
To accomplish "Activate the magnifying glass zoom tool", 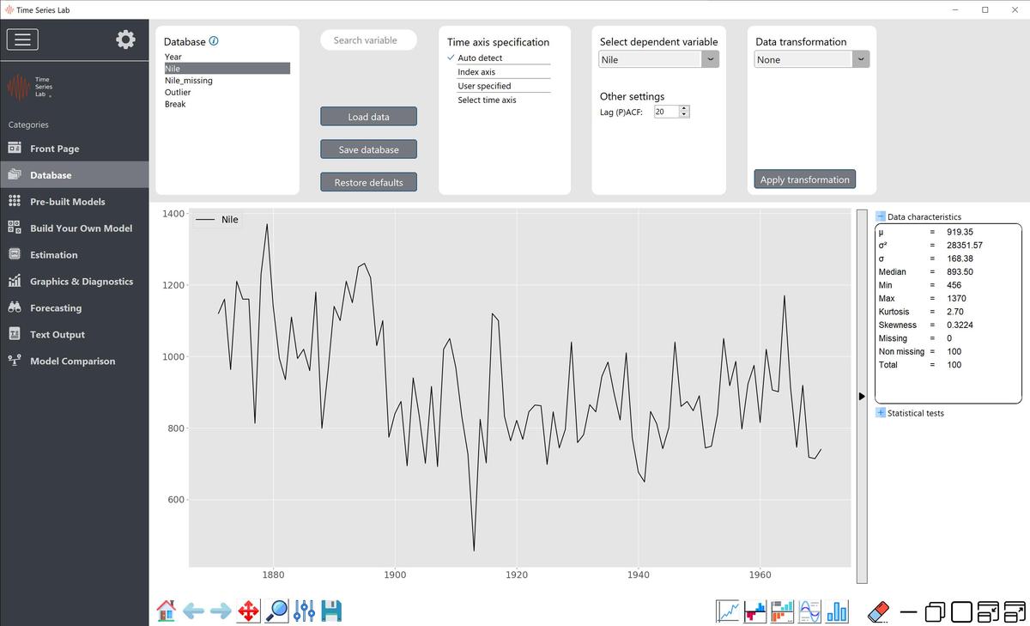I will pos(276,611).
